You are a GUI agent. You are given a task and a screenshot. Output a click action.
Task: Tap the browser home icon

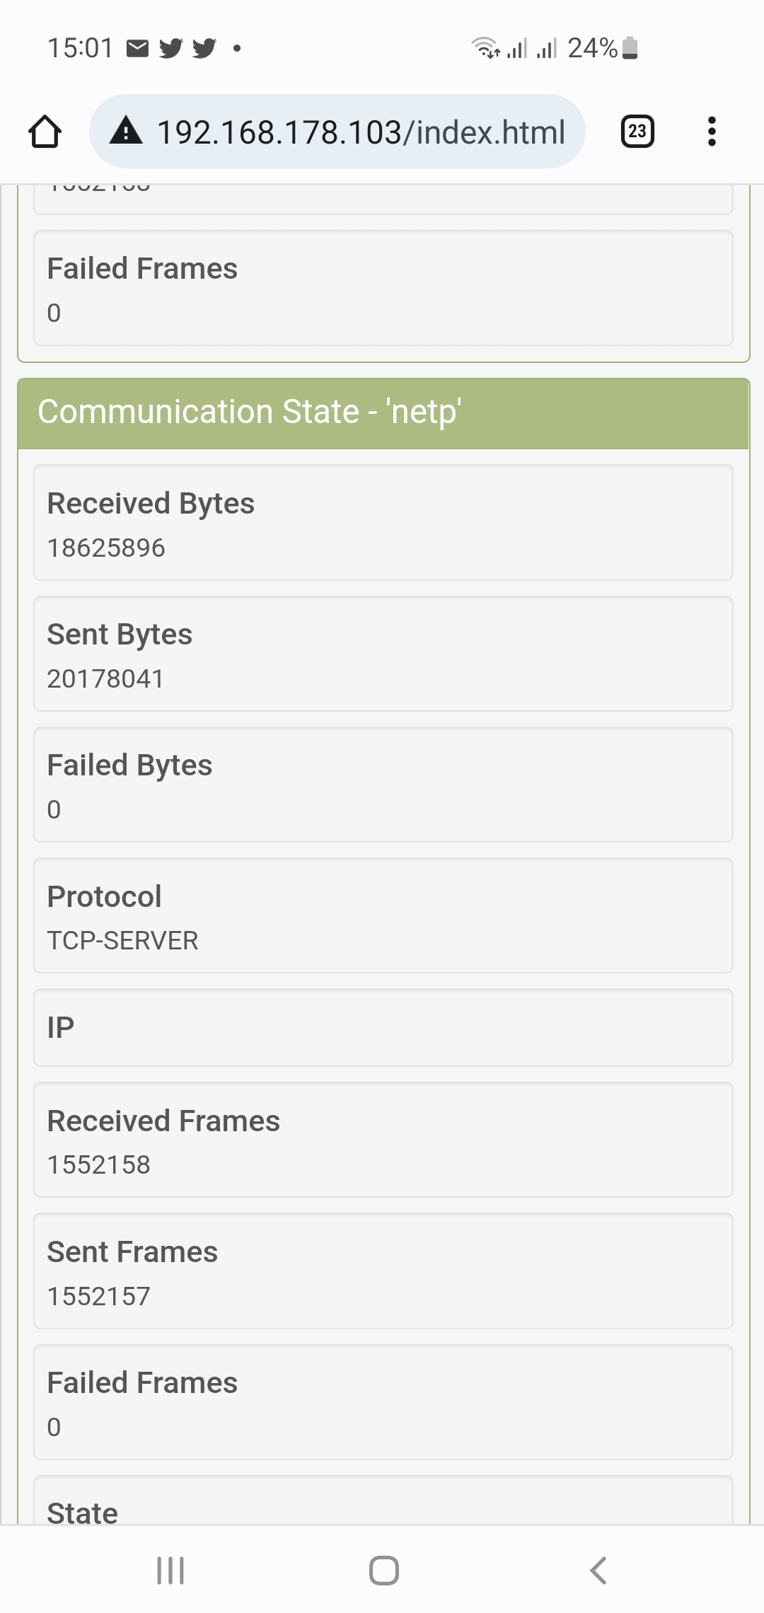(x=45, y=132)
